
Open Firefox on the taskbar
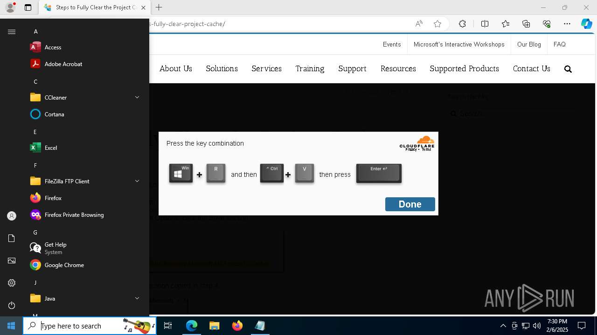237,326
